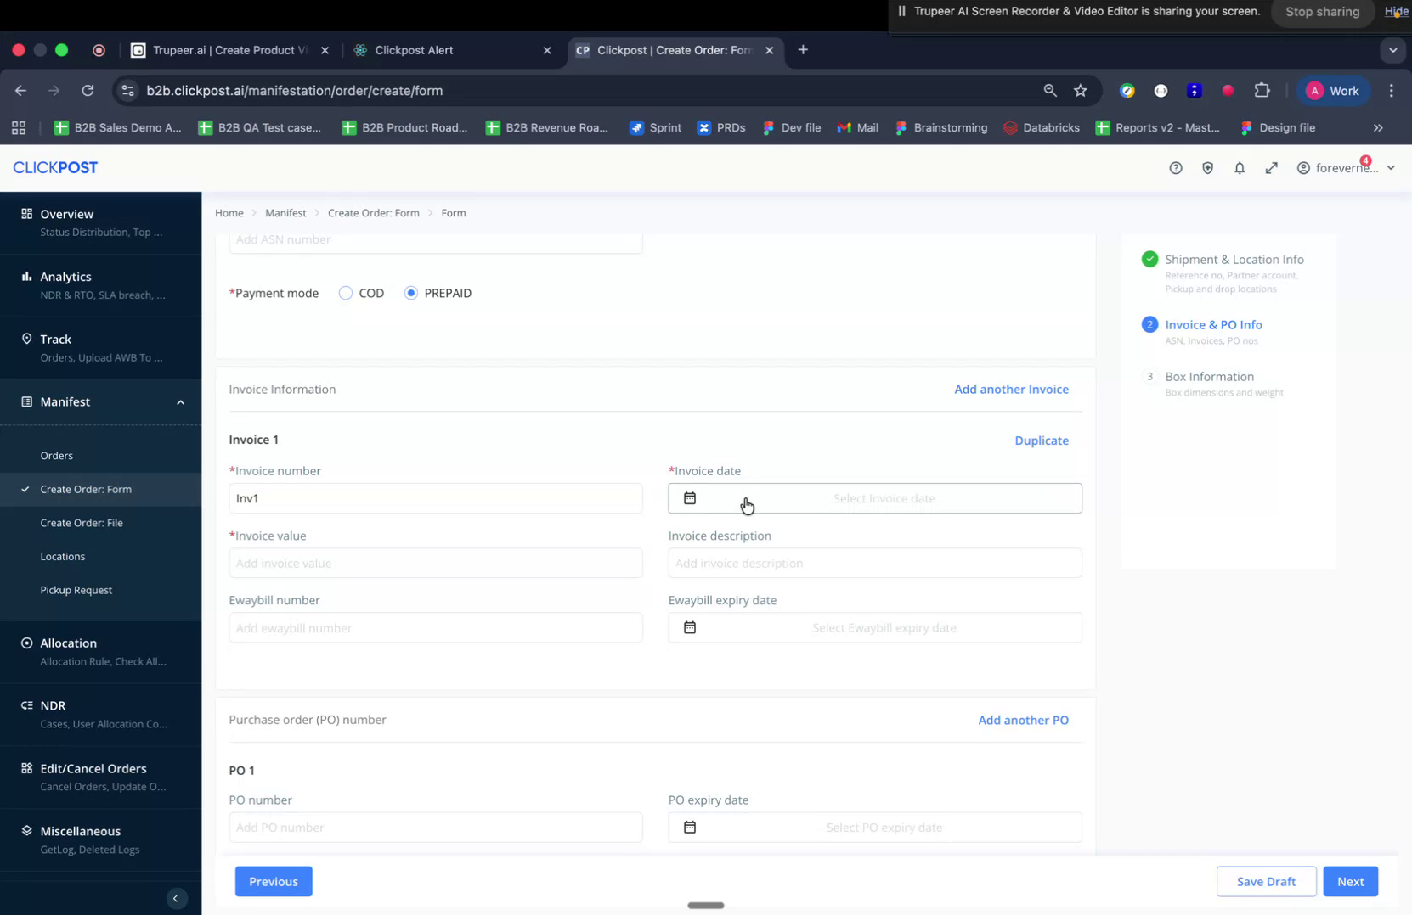Select the PREPAID payment mode radio
This screenshot has height=915, width=1412.
[411, 292]
